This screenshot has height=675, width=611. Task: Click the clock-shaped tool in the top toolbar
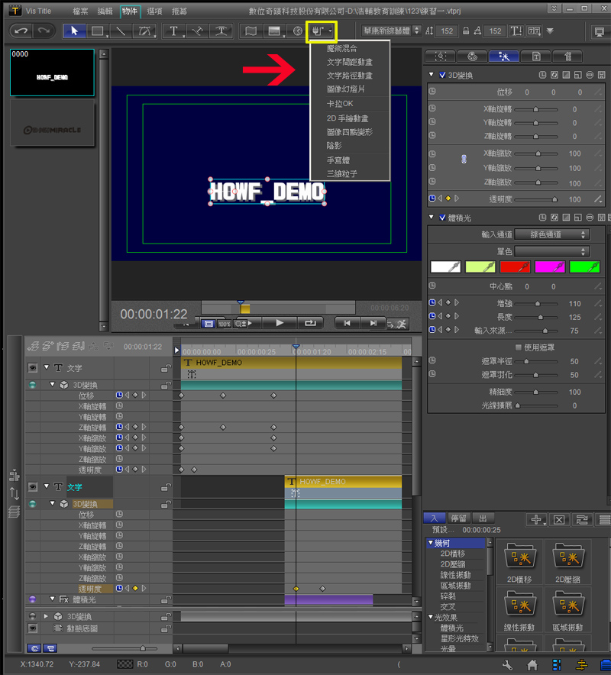(x=298, y=31)
